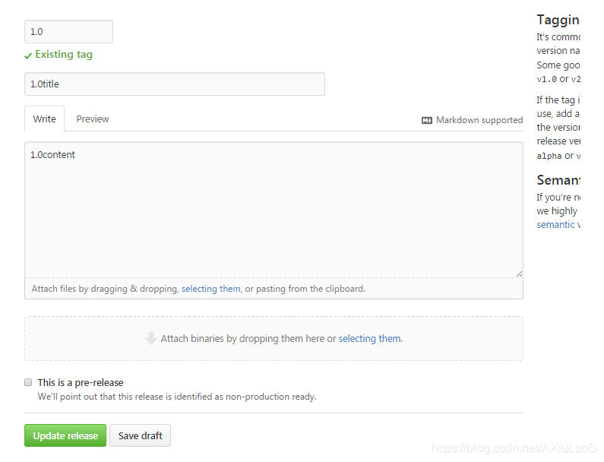This screenshot has height=462, width=604.
Task: Click the Existing tag status text
Action: [64, 54]
